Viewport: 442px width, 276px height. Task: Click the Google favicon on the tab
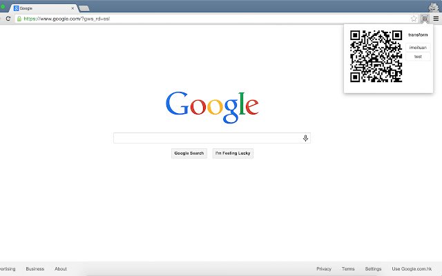(x=16, y=8)
